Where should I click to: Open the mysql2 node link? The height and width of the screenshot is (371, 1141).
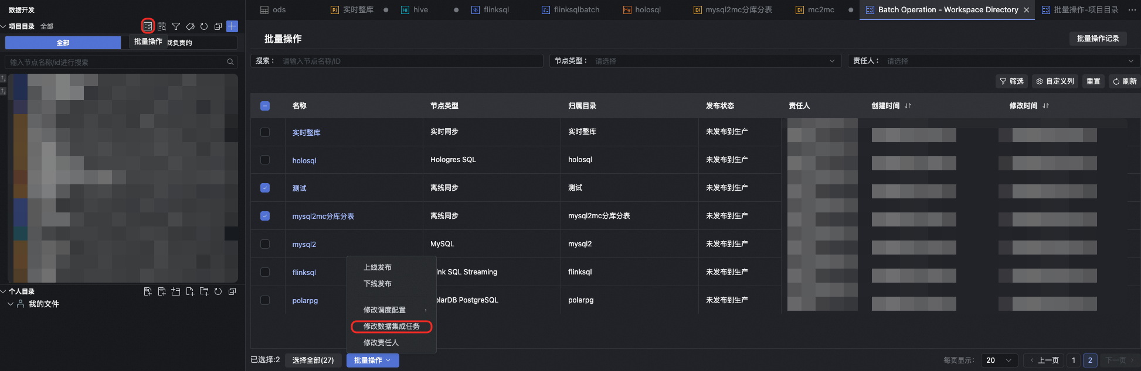(304, 245)
